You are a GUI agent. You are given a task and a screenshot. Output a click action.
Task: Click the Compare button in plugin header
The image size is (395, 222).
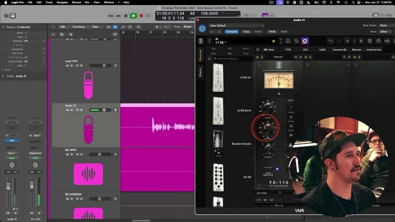[231, 31]
